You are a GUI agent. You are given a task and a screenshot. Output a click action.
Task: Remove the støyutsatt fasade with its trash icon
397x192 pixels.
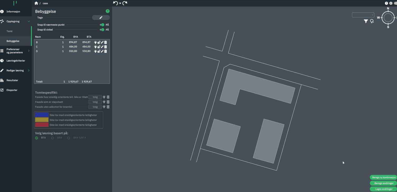pyautogui.click(x=108, y=102)
